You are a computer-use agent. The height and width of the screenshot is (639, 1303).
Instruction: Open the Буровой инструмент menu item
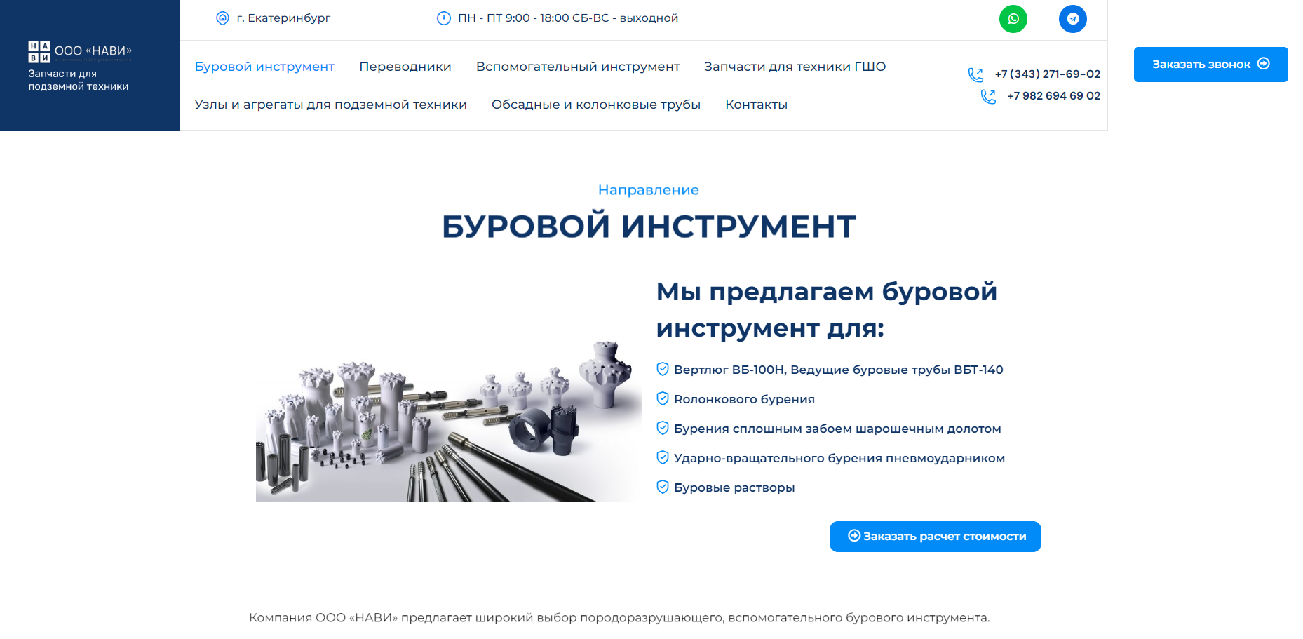click(264, 67)
